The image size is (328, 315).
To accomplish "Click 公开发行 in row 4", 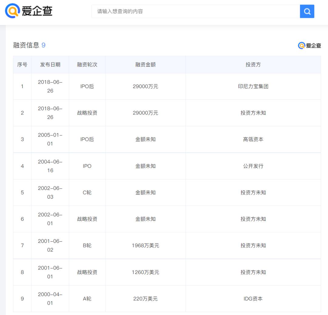I will [x=253, y=166].
